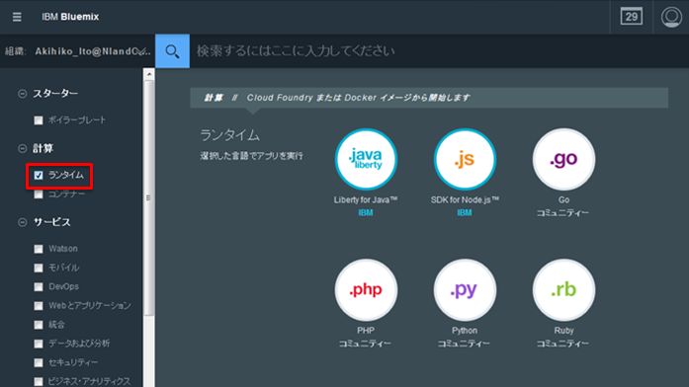Open the user profile avatar icon
Screen dimensions: 689x387
pyautogui.click(x=671, y=17)
